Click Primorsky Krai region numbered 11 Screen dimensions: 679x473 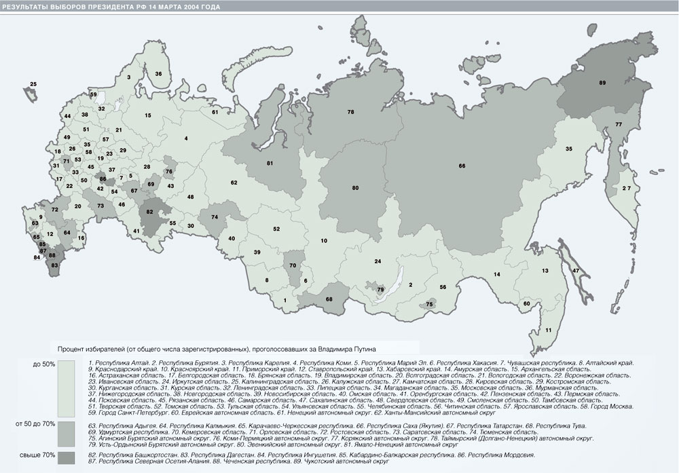[x=549, y=330]
